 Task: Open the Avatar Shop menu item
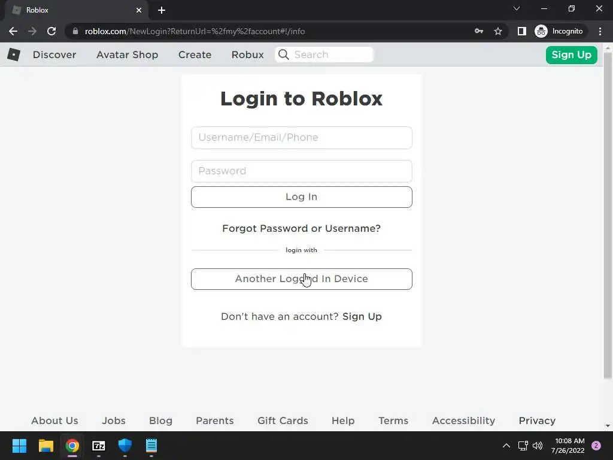(x=127, y=55)
